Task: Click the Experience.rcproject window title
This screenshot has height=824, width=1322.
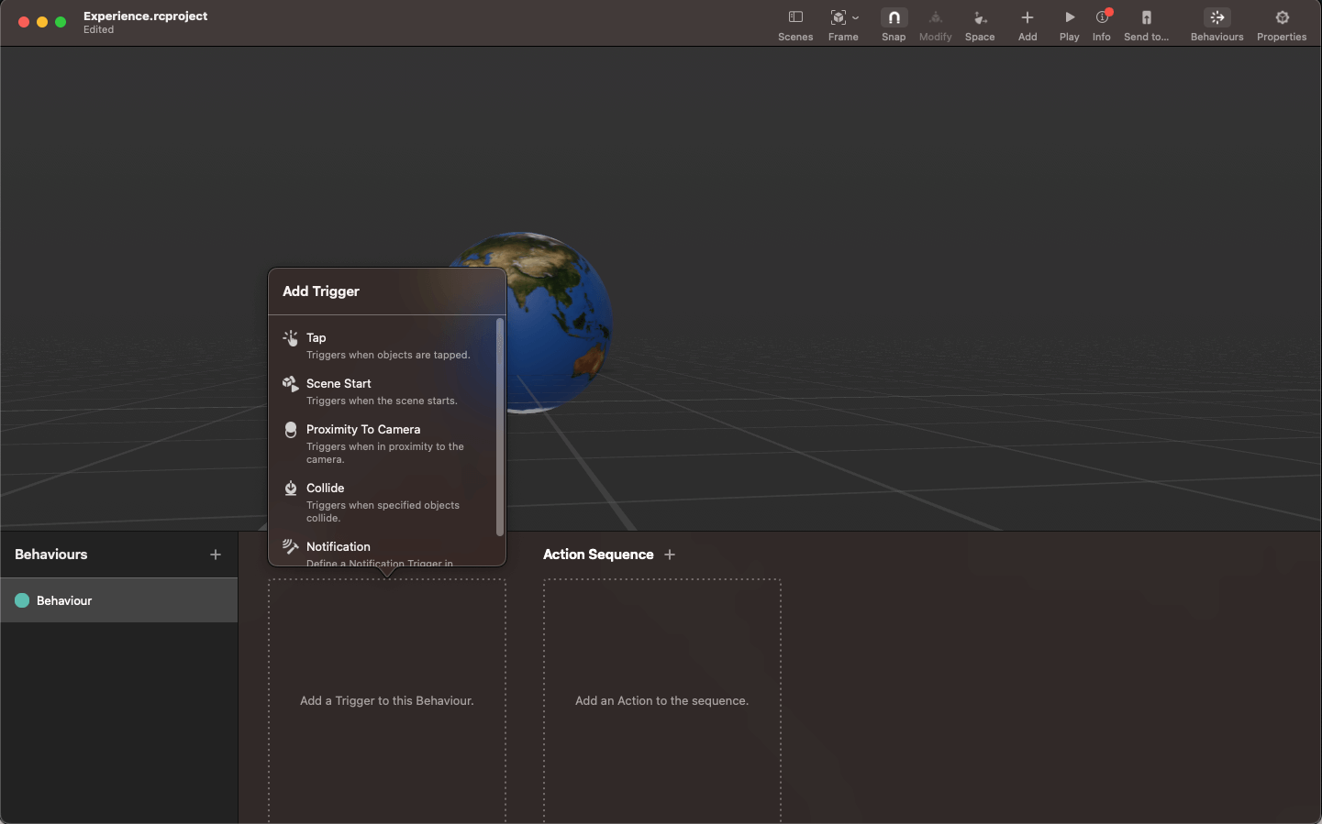Action: coord(145,16)
